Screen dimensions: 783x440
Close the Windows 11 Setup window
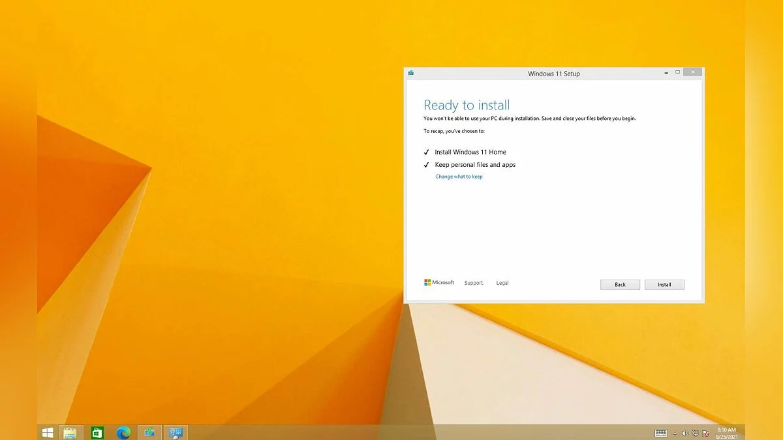point(692,72)
